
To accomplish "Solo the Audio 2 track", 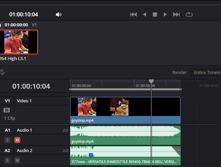I will click(x=7, y=160).
